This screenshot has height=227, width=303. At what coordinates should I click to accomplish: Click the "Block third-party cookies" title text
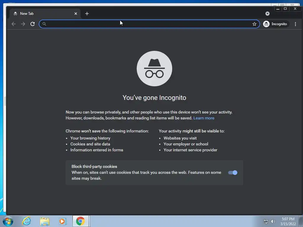(94, 166)
